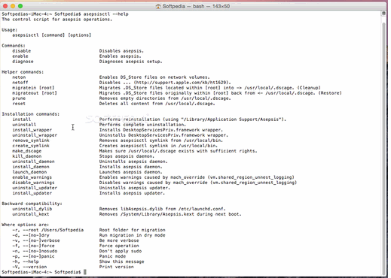Click 'migrateout [root]' command
The width and height of the screenshot is (391, 278).
35,93
